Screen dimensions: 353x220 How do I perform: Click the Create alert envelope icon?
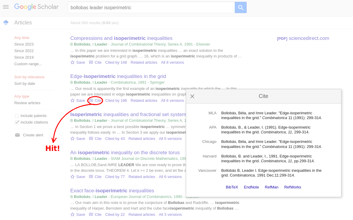(x=18, y=135)
